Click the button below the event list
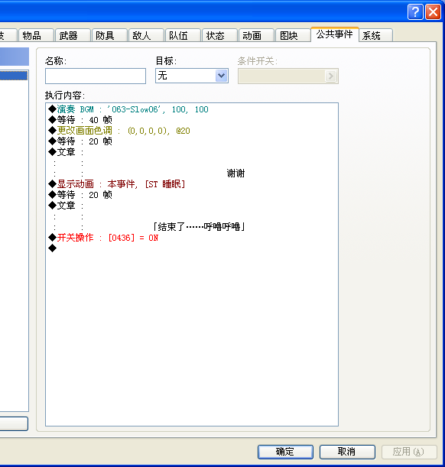 pyautogui.click(x=14, y=423)
